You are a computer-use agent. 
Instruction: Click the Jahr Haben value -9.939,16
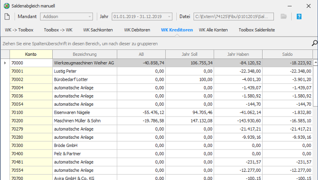click(x=238, y=137)
